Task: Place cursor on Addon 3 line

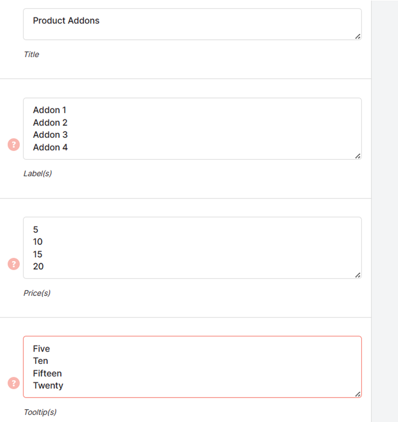Action: coord(50,135)
